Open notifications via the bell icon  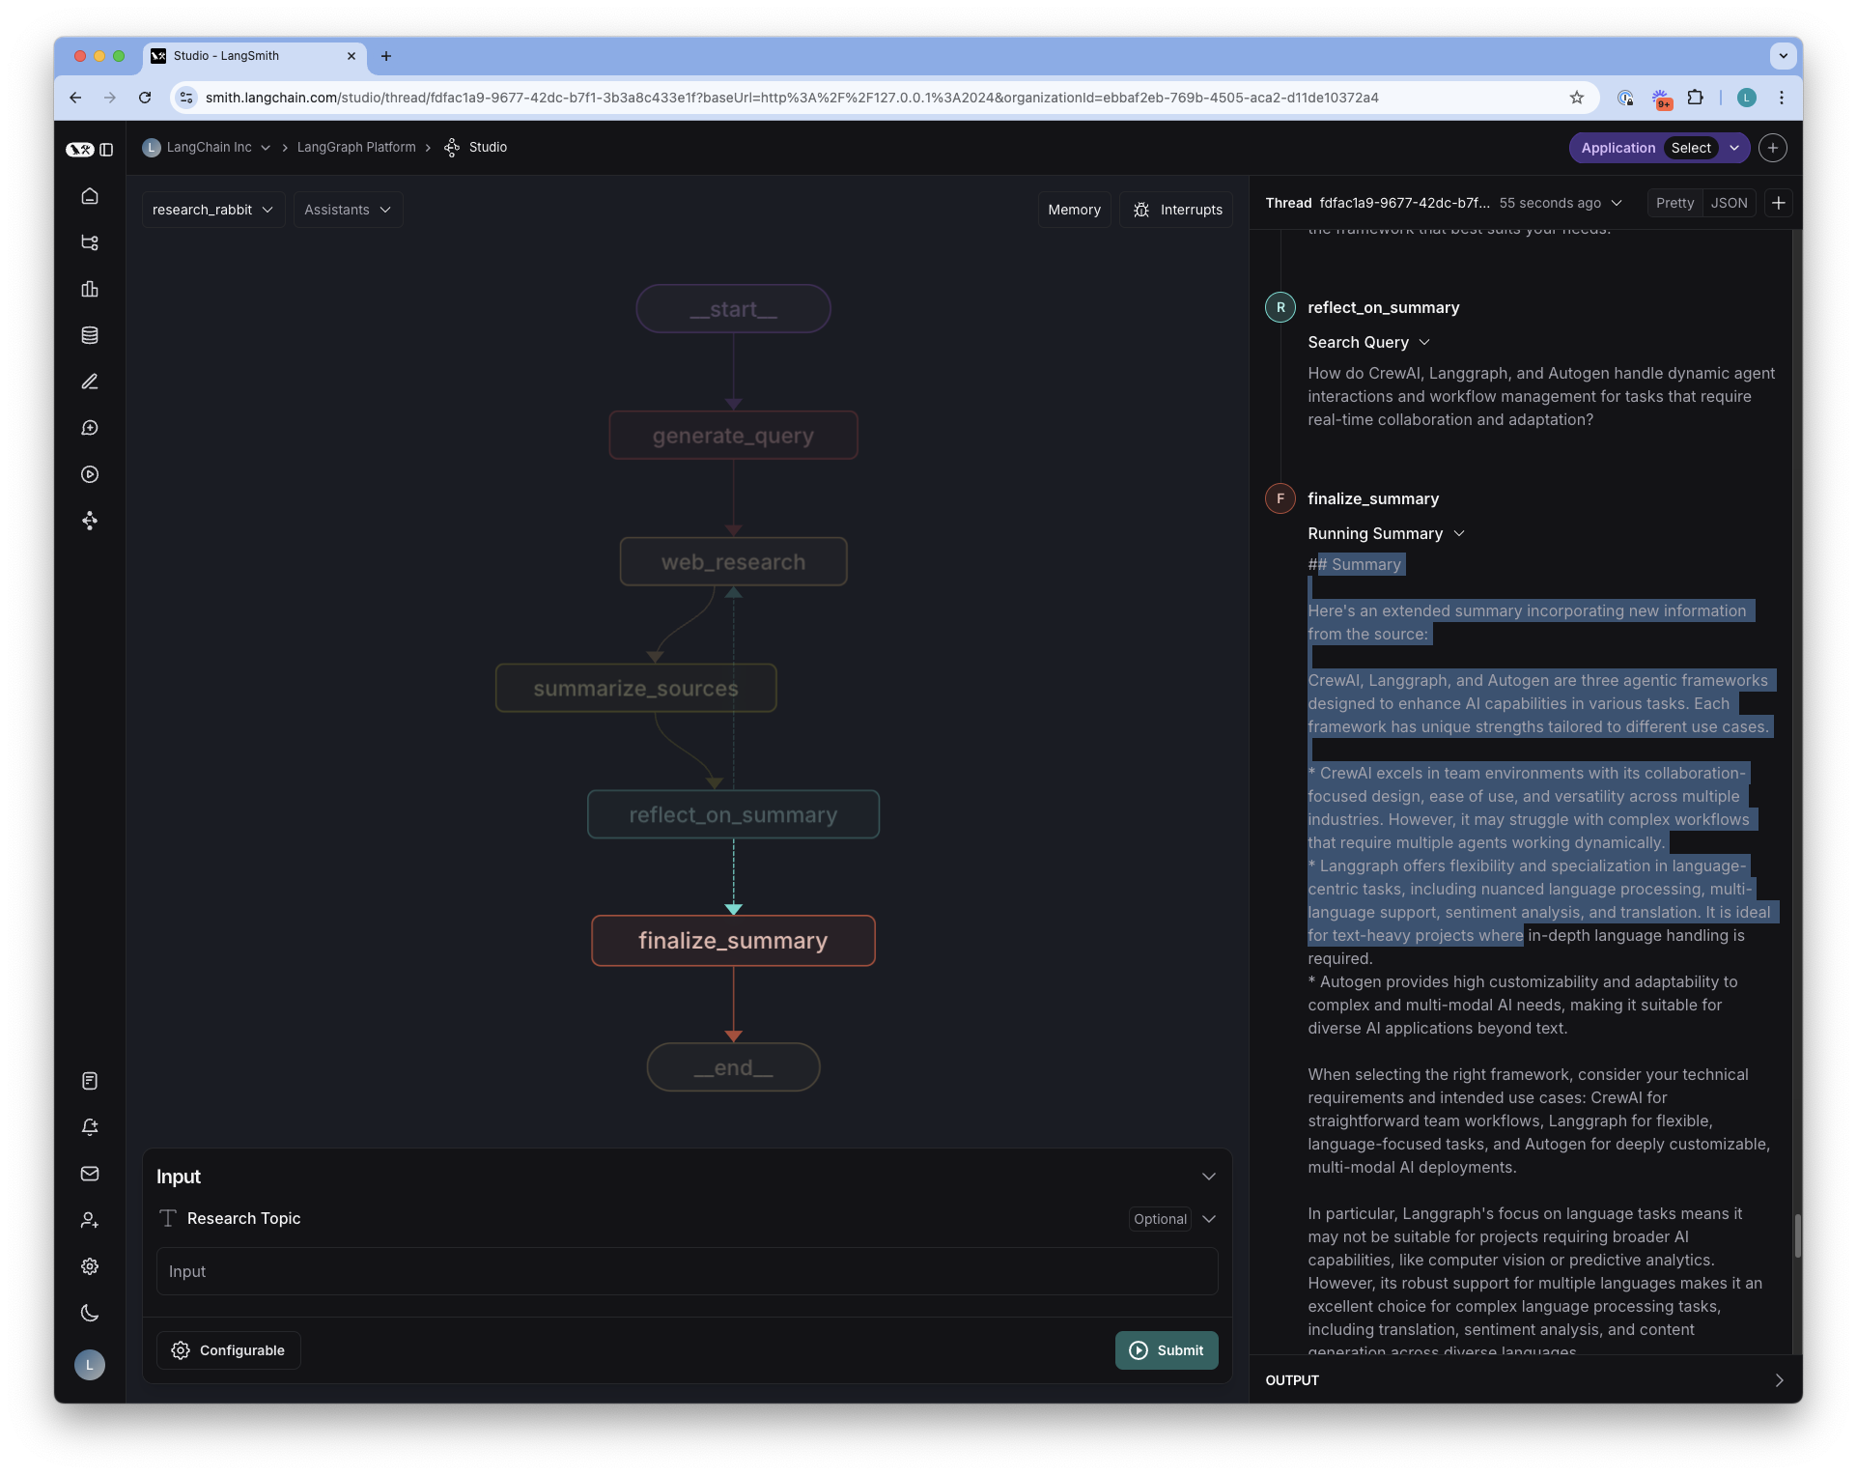tap(90, 1127)
